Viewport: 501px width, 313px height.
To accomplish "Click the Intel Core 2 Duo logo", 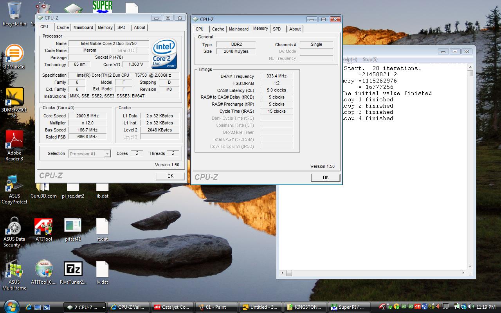I will point(164,54).
